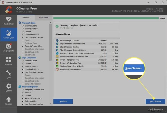Click the list scroll-down arrow
Screen dimensions: 167x113
click(50, 103)
